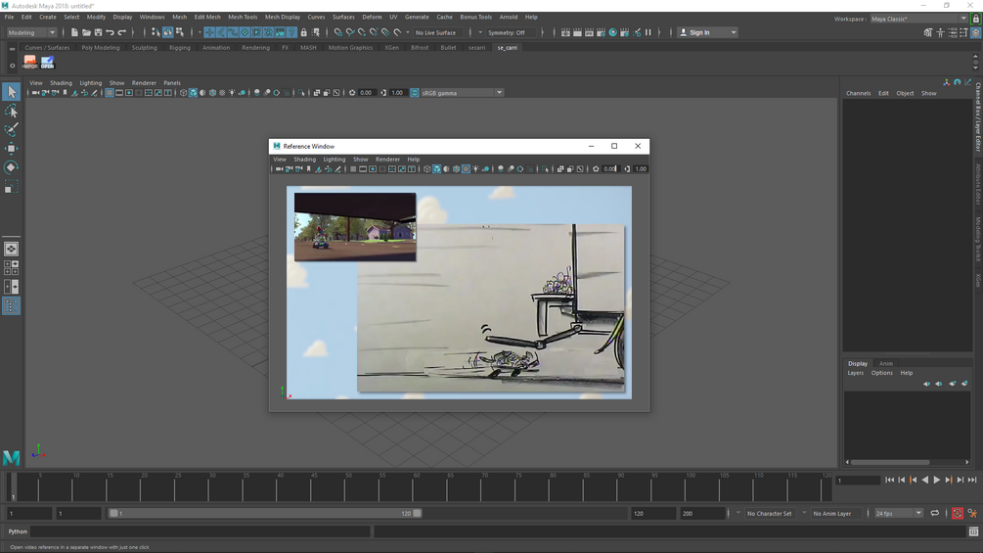Switch to the Rigging shelf tab
This screenshot has height=553, width=983.
(x=179, y=48)
